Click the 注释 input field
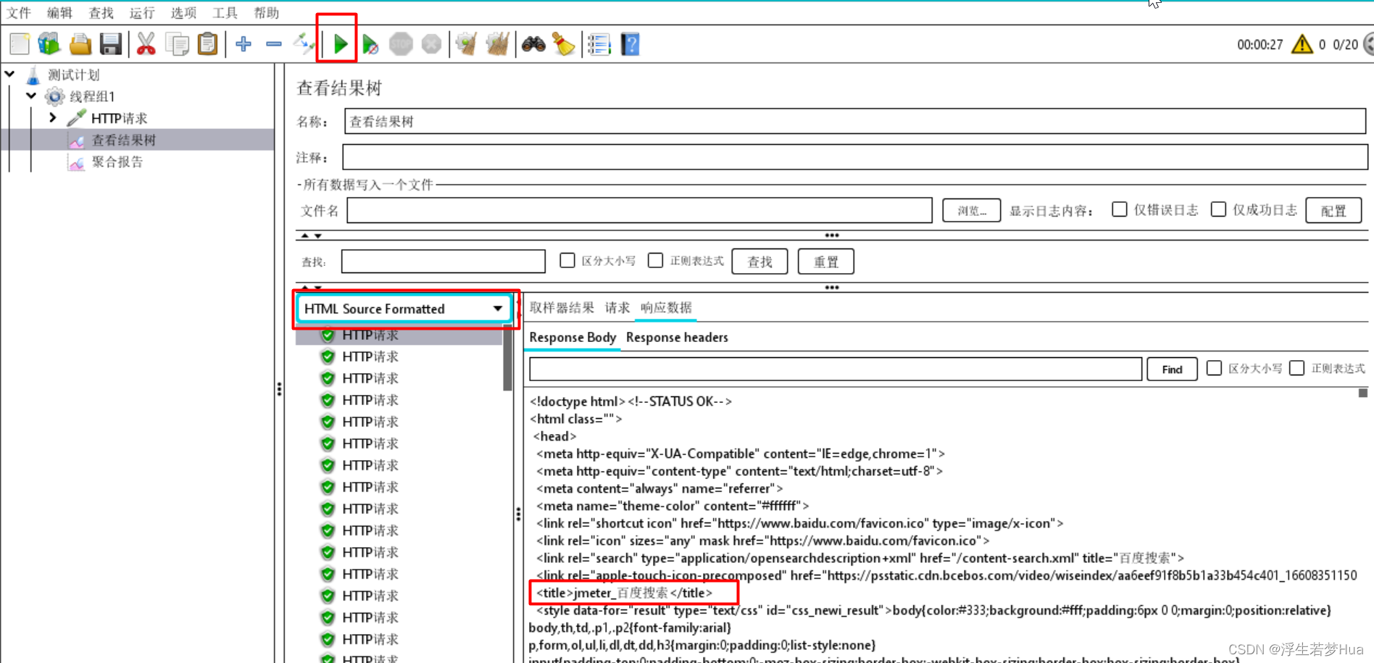1374x663 pixels. click(855, 157)
